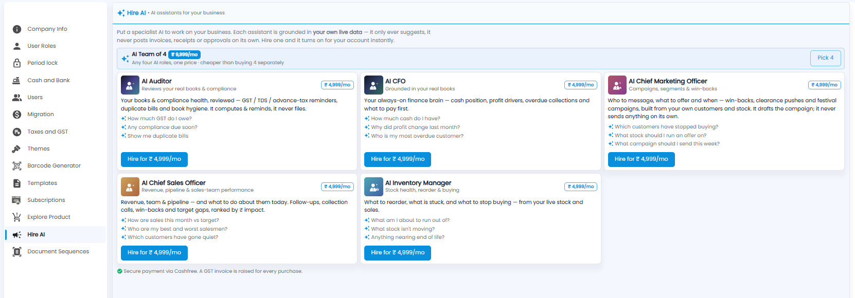855x298 pixels.
Task: Click the Hire AI megaphone icon
Action: click(17, 235)
